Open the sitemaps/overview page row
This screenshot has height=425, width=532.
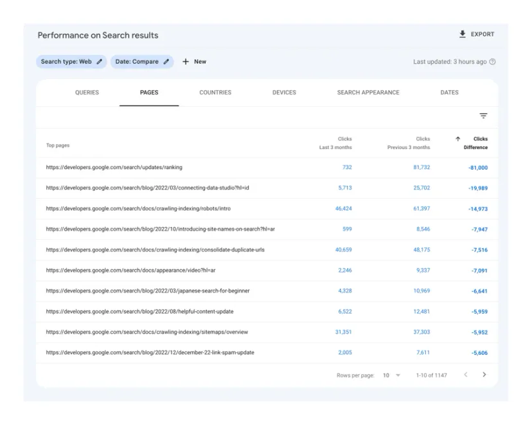point(267,332)
